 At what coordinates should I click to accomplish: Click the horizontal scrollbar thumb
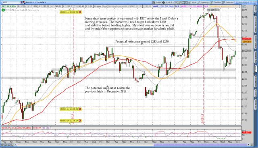pyautogui.click(x=200, y=145)
